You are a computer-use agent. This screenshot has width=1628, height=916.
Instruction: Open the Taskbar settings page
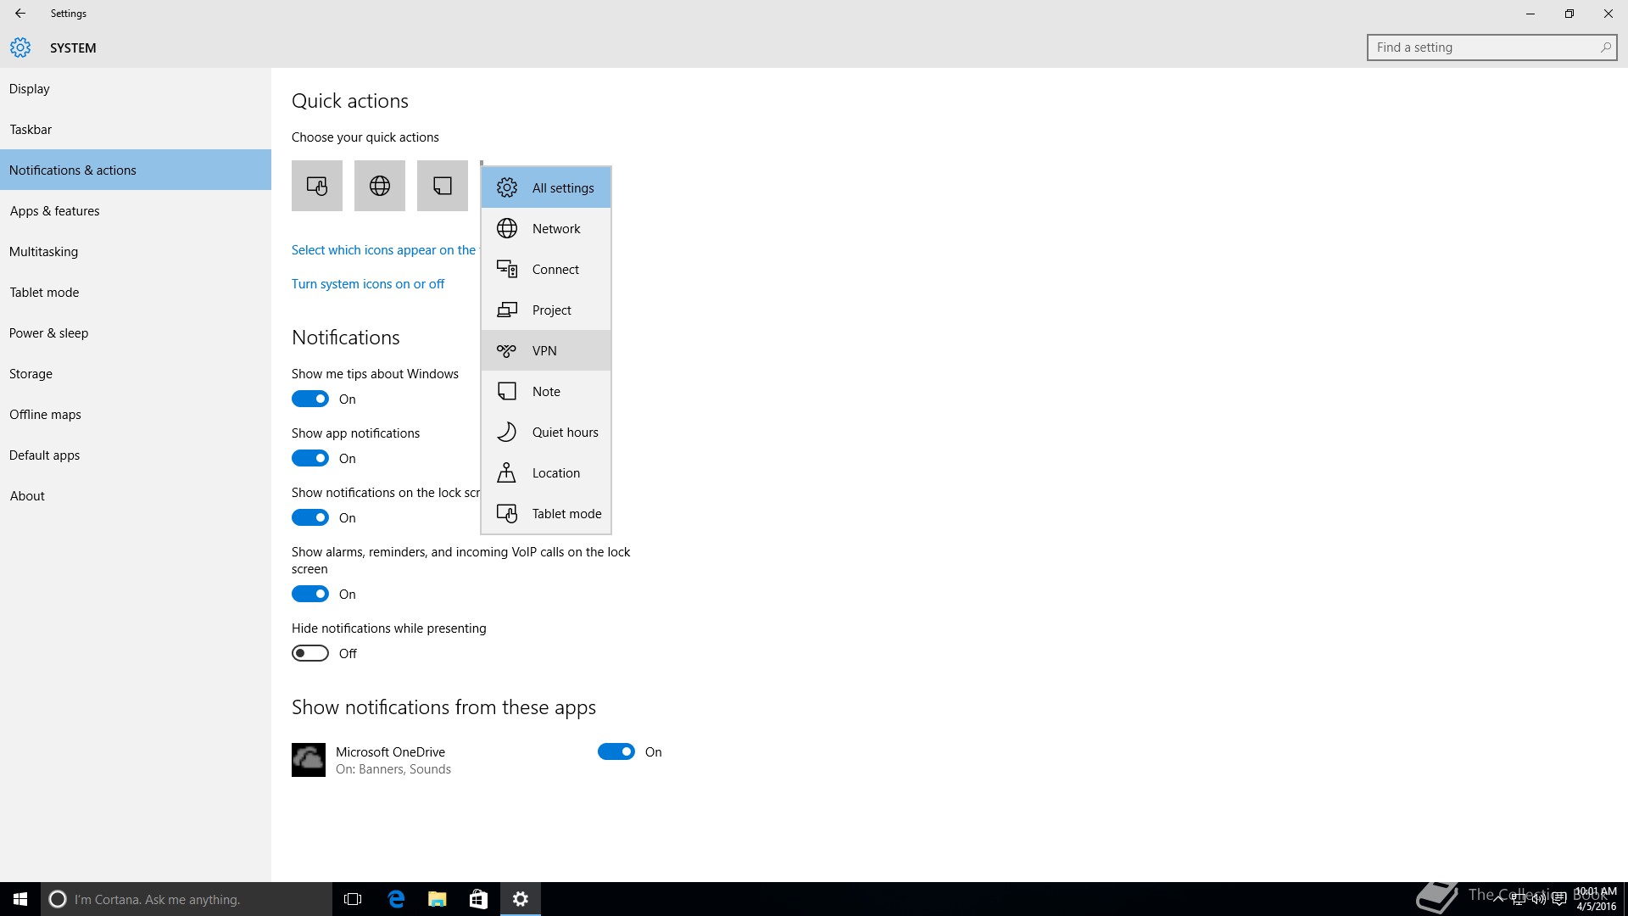136,129
